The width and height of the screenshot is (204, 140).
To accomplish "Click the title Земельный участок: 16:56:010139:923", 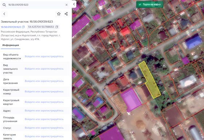I will coord(27,22).
